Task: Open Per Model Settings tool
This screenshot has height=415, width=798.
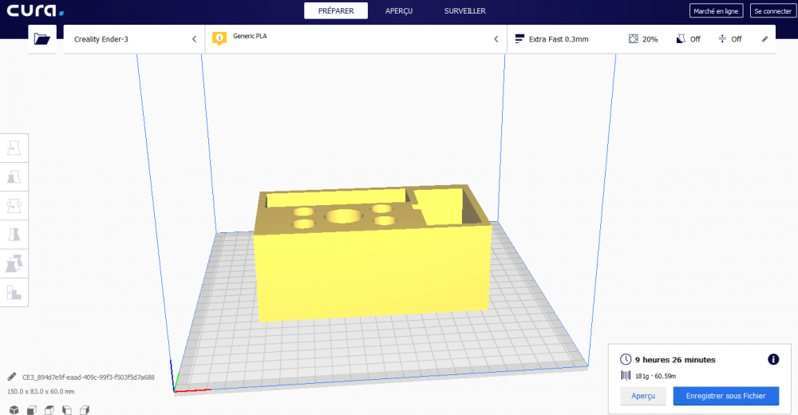Action: [14, 264]
